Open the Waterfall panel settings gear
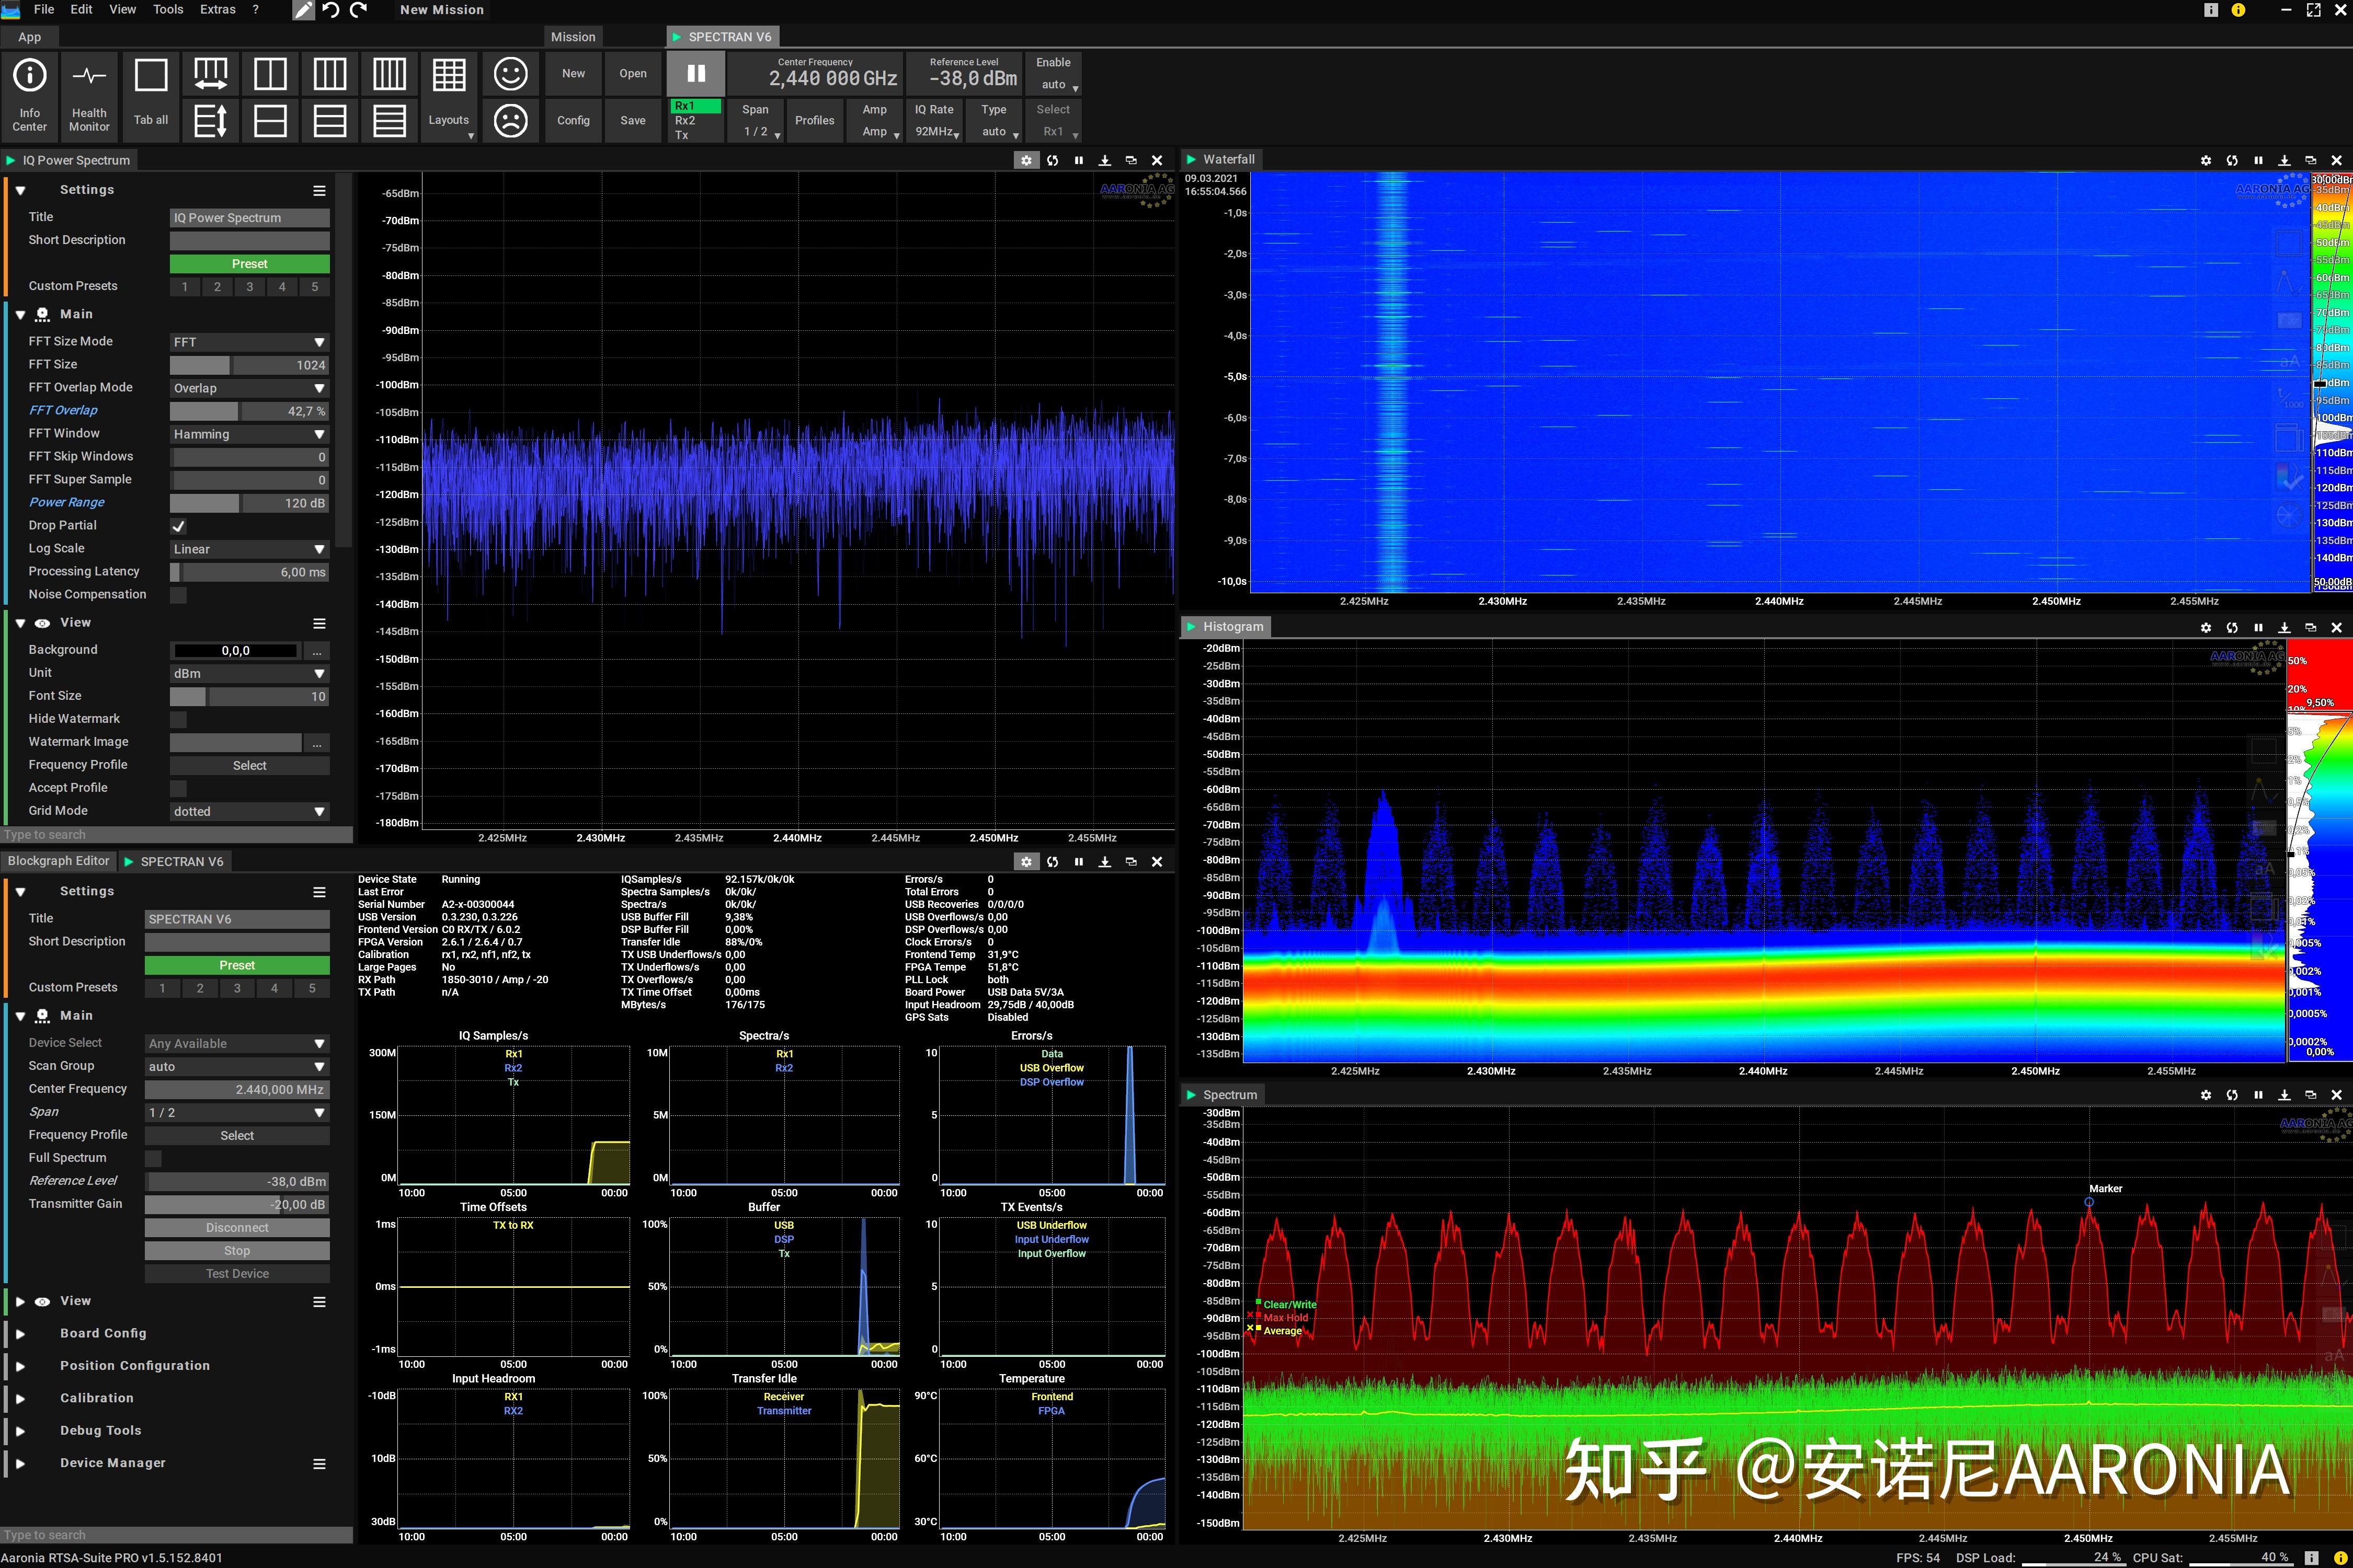The height and width of the screenshot is (1568, 2353). [x=2205, y=160]
